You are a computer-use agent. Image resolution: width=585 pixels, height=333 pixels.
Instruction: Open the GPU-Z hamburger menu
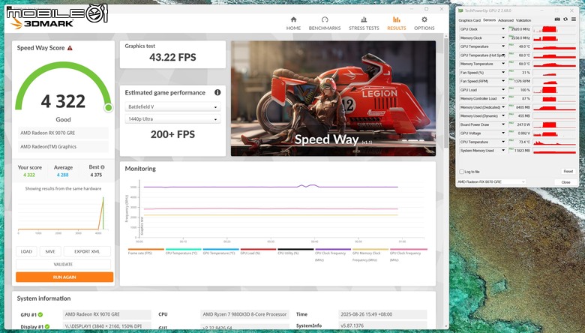(x=574, y=19)
